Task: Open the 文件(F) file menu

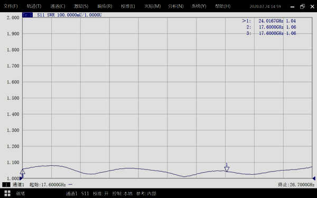Action: (11, 6)
